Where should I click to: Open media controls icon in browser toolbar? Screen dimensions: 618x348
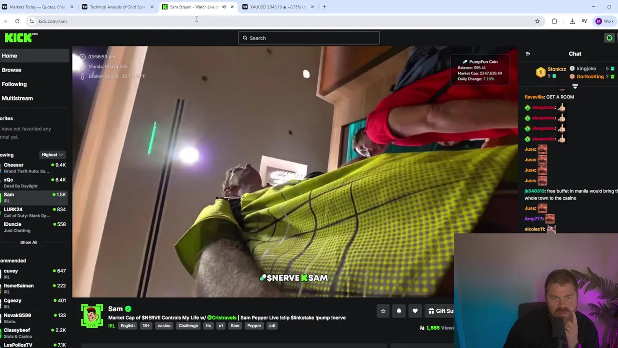tap(585, 21)
